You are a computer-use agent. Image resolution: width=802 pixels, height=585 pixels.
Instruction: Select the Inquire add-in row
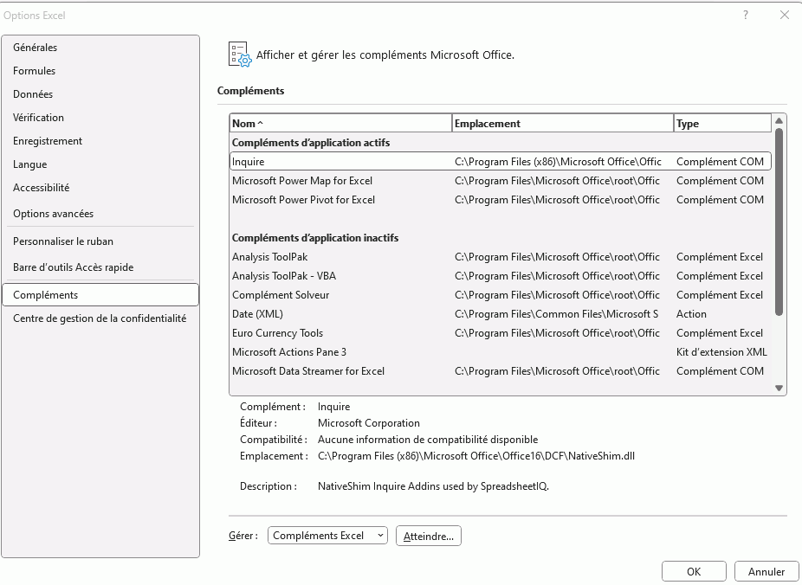pyautogui.click(x=501, y=162)
